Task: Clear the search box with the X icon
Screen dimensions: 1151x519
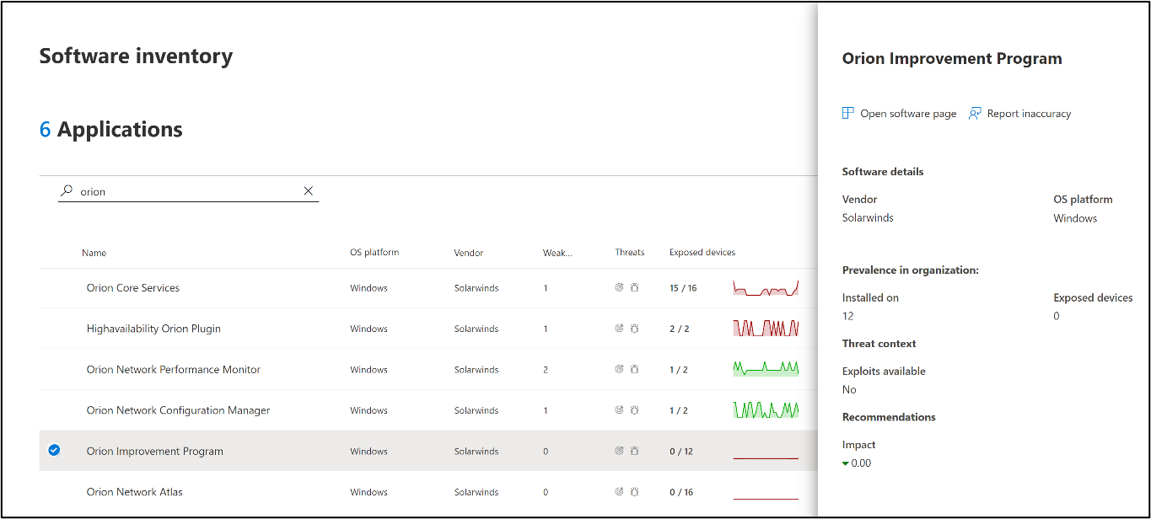Action: 309,190
